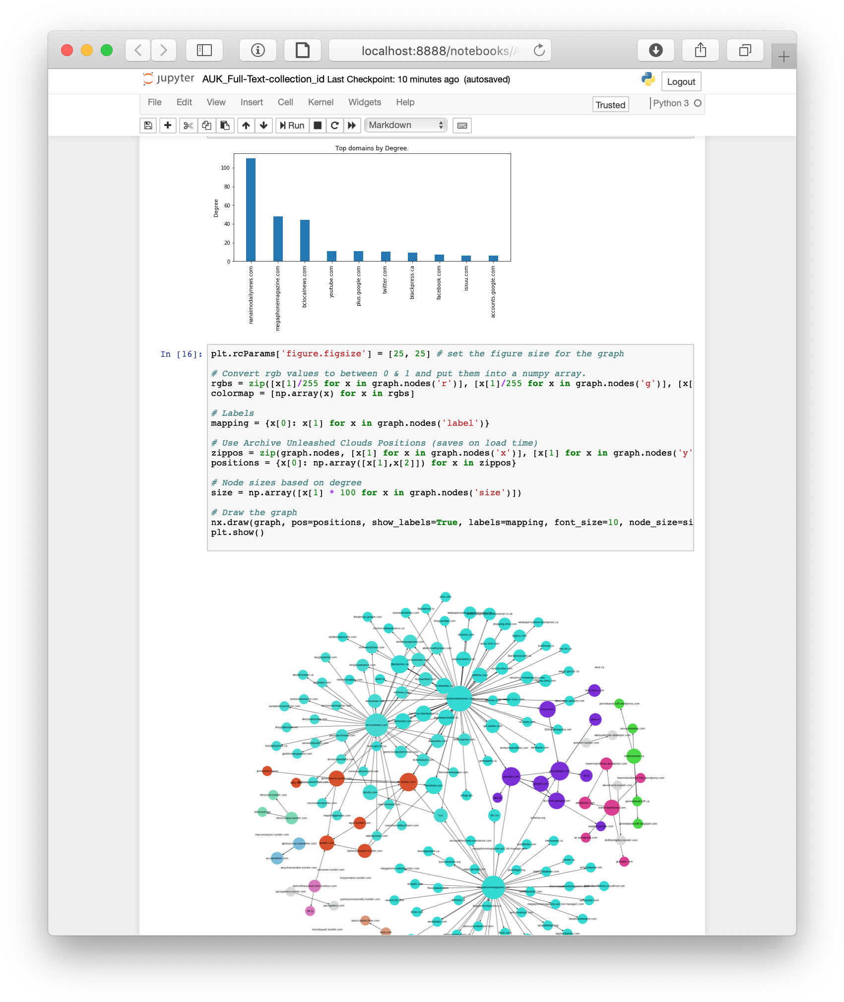This screenshot has height=1002, width=844.
Task: Open the command palette keyboard icon
Action: coord(462,126)
